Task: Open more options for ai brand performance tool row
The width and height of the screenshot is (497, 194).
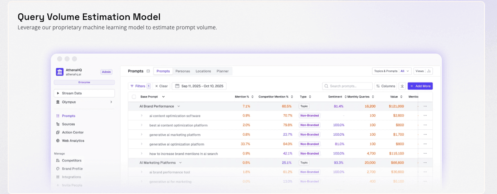Action: (x=425, y=172)
